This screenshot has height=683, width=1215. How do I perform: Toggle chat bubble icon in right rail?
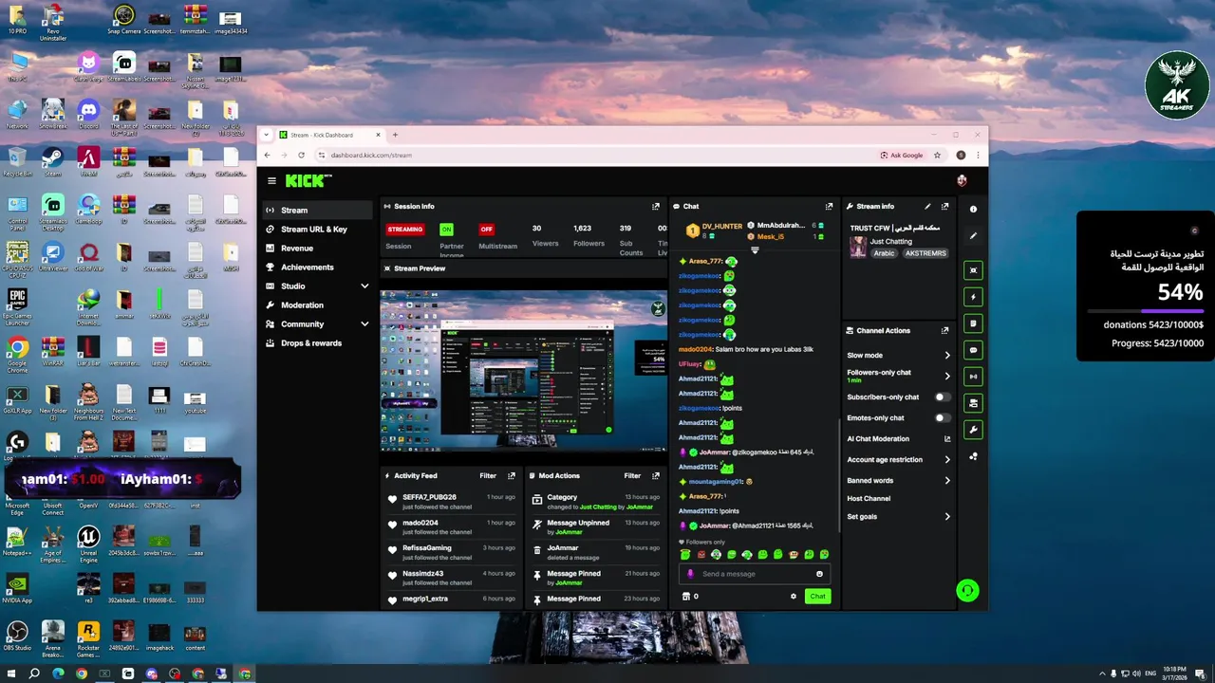pos(973,350)
